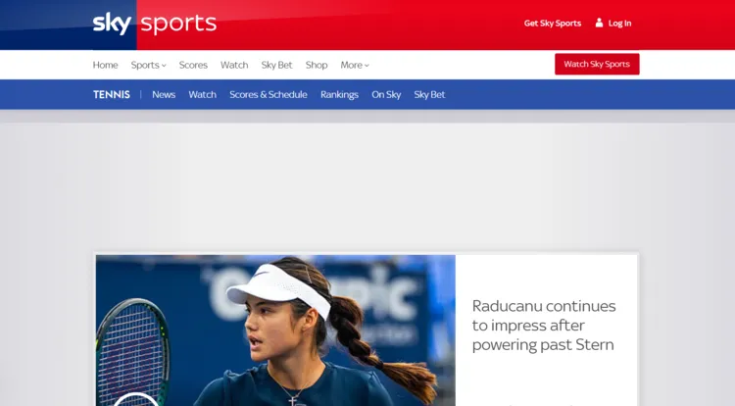Screen dimensions: 735x406
Task: Click the user profile icon beside Log In
Action: click(x=599, y=23)
